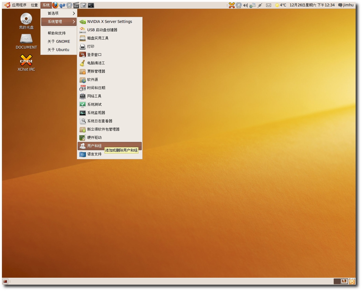
Task: Open the trash applet in bottom panel
Action: 352,281
